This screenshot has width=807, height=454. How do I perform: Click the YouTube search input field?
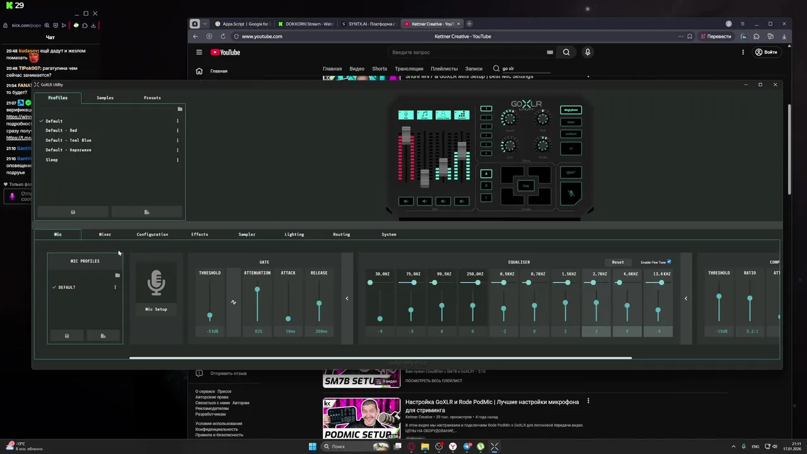(467, 52)
